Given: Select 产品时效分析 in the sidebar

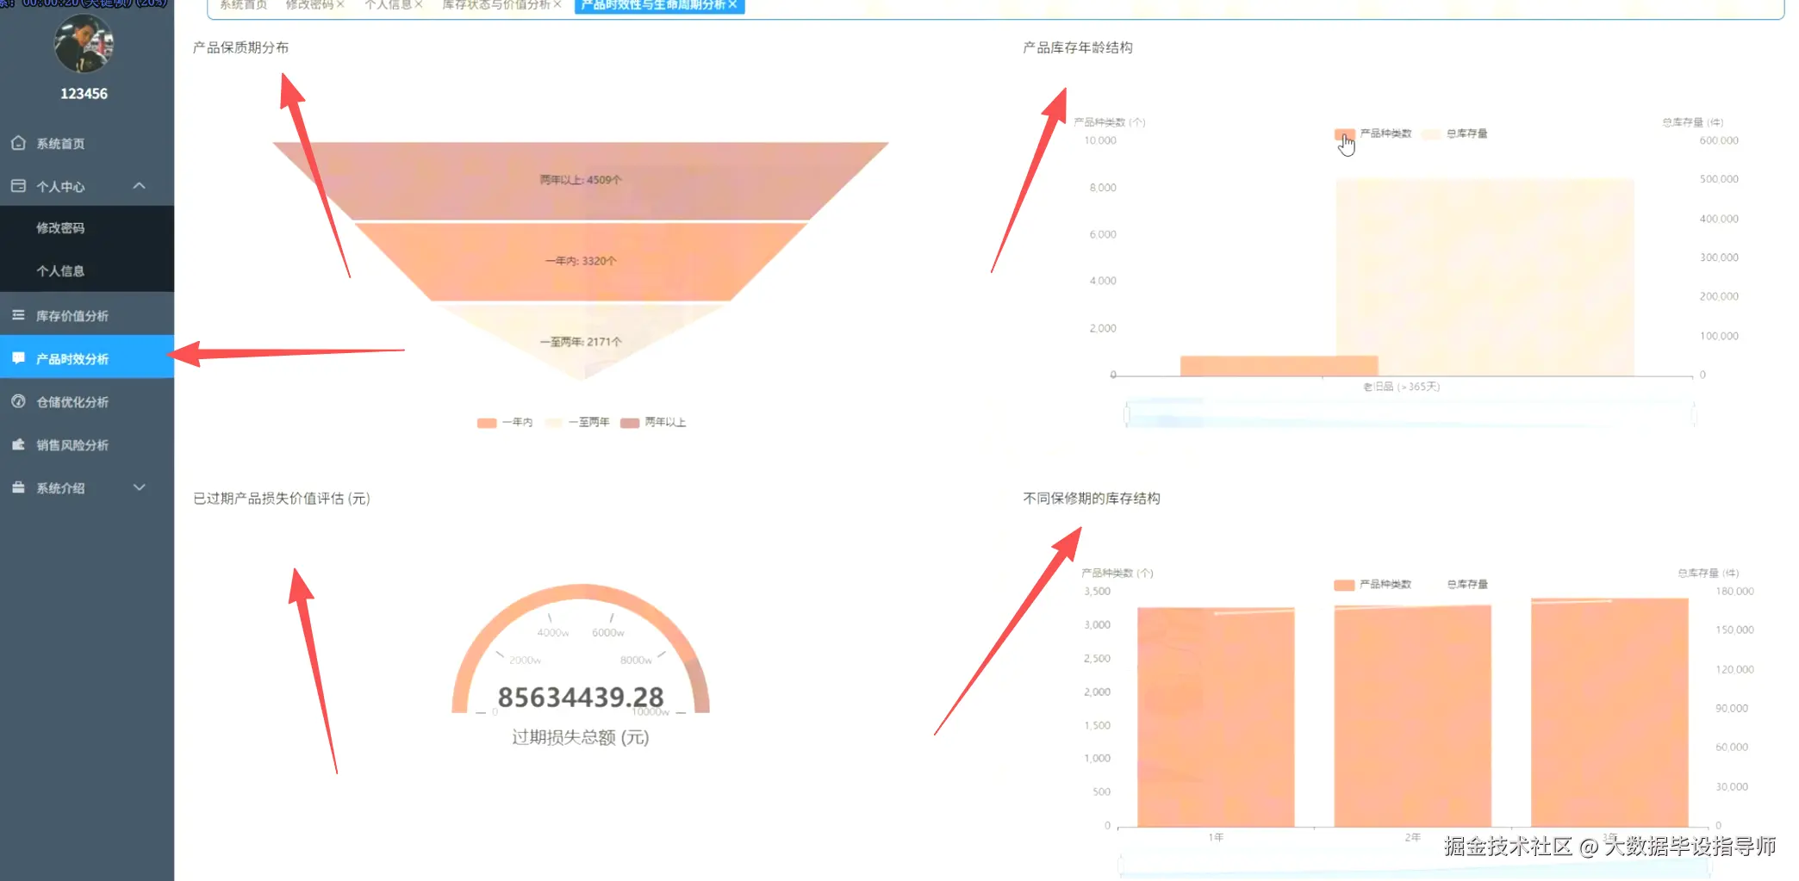Looking at the screenshot, I should point(87,358).
